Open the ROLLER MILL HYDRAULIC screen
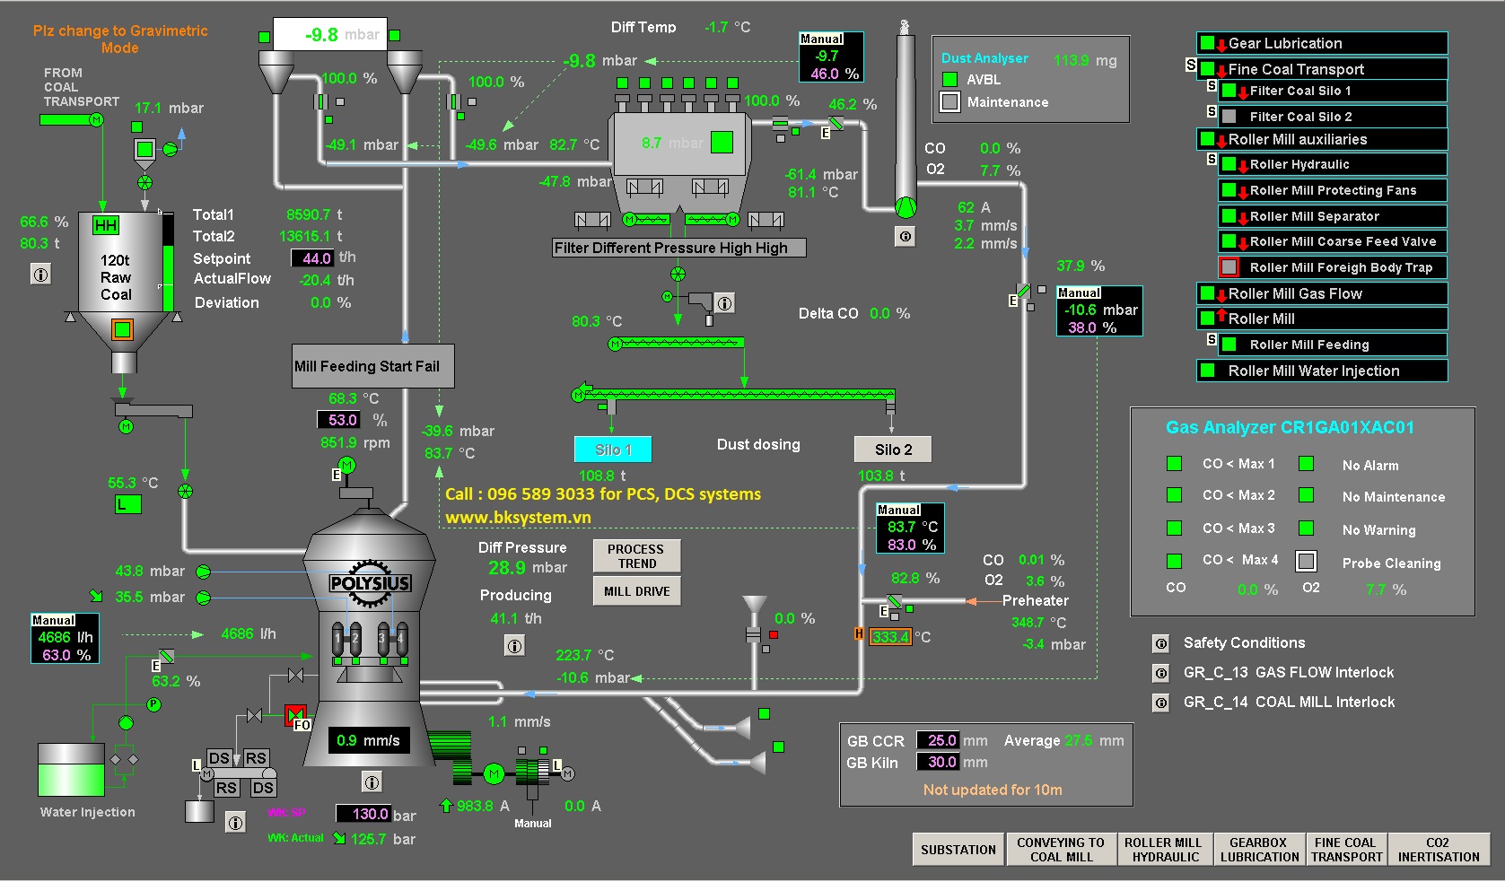Screen dimensions: 1505x882 [1164, 849]
